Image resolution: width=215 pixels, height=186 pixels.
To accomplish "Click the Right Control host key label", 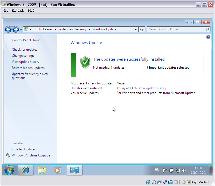I will pos(200,182).
